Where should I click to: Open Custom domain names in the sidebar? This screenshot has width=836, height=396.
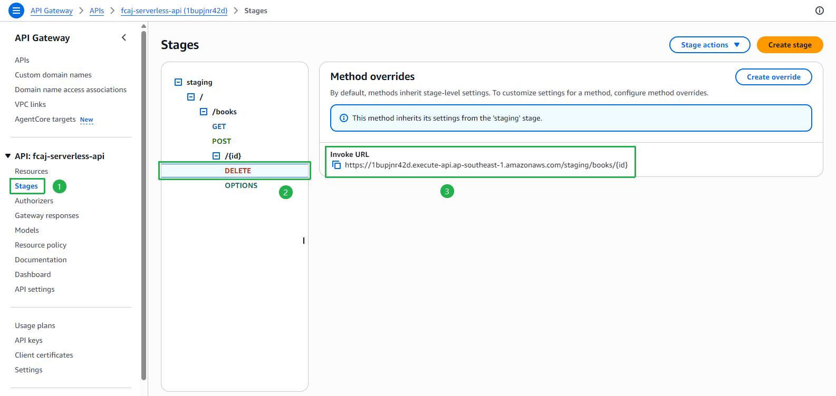pos(53,75)
